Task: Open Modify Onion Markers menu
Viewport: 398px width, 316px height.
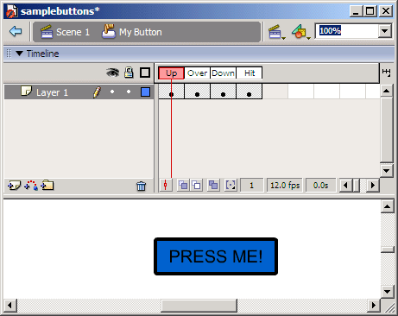Action: (x=231, y=185)
